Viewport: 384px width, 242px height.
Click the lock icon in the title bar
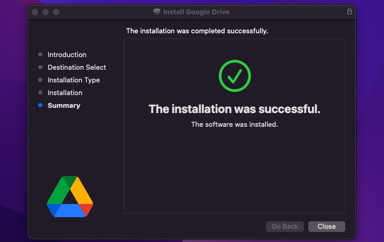[x=350, y=12]
